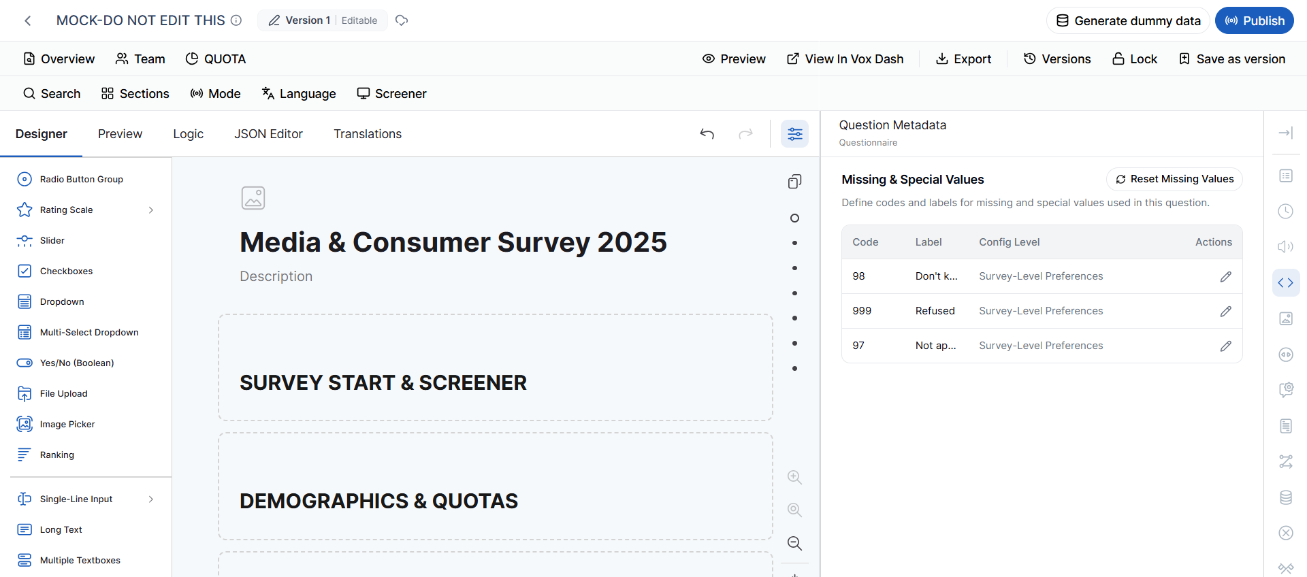Open View In Vox Dash link
The height and width of the screenshot is (577, 1307).
[845, 59]
